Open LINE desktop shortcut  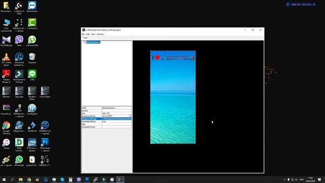(x=32, y=75)
